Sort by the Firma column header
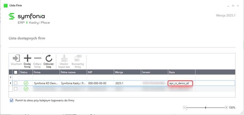This screenshot has width=244, height=115. coord(46,72)
